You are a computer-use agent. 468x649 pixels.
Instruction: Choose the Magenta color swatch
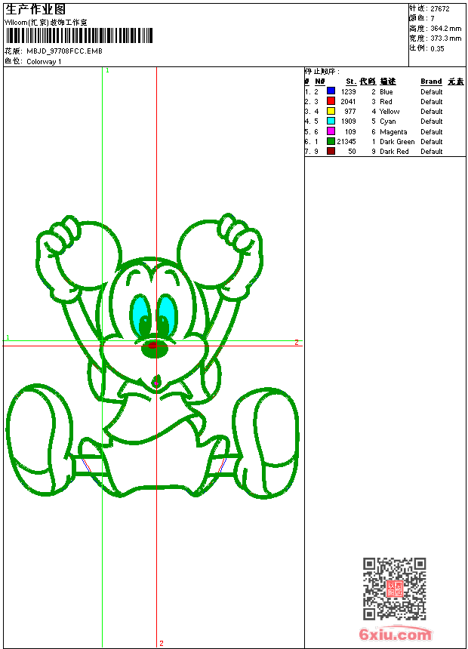click(x=331, y=131)
